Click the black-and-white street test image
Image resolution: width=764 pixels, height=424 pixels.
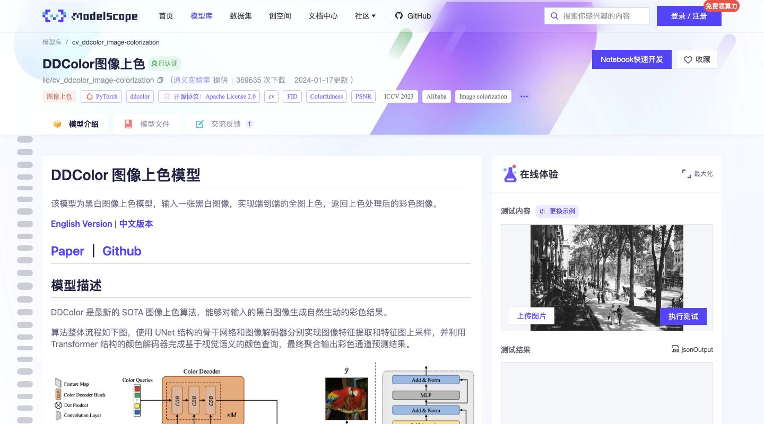[607, 278]
